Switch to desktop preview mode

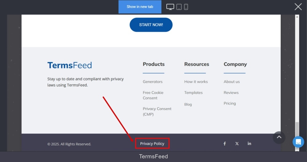pyautogui.click(x=170, y=7)
